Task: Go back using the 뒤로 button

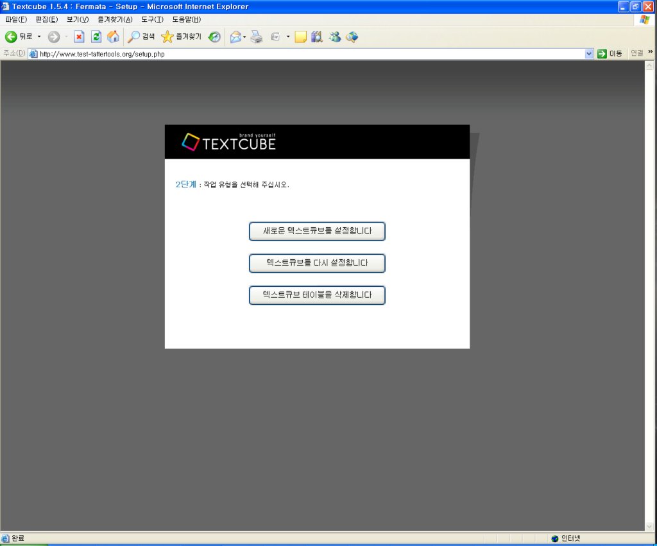Action: click(19, 37)
